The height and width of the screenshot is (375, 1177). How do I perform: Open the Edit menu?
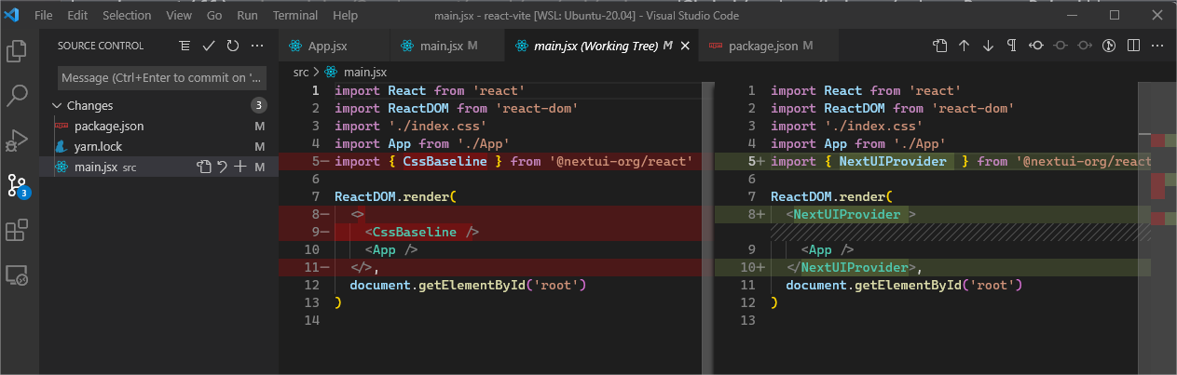click(x=77, y=16)
